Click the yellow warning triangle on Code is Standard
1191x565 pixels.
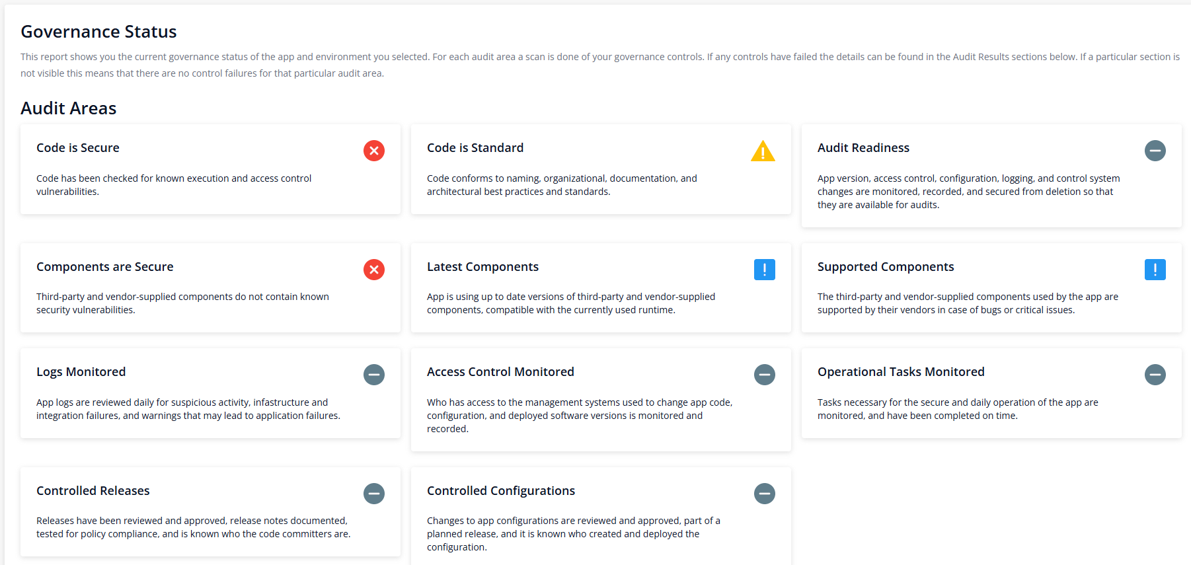click(763, 151)
